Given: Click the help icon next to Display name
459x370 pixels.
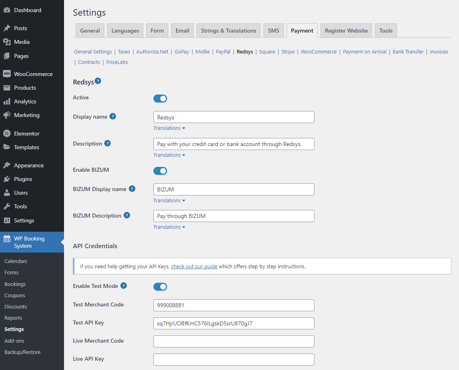Looking at the screenshot, I should (113, 116).
